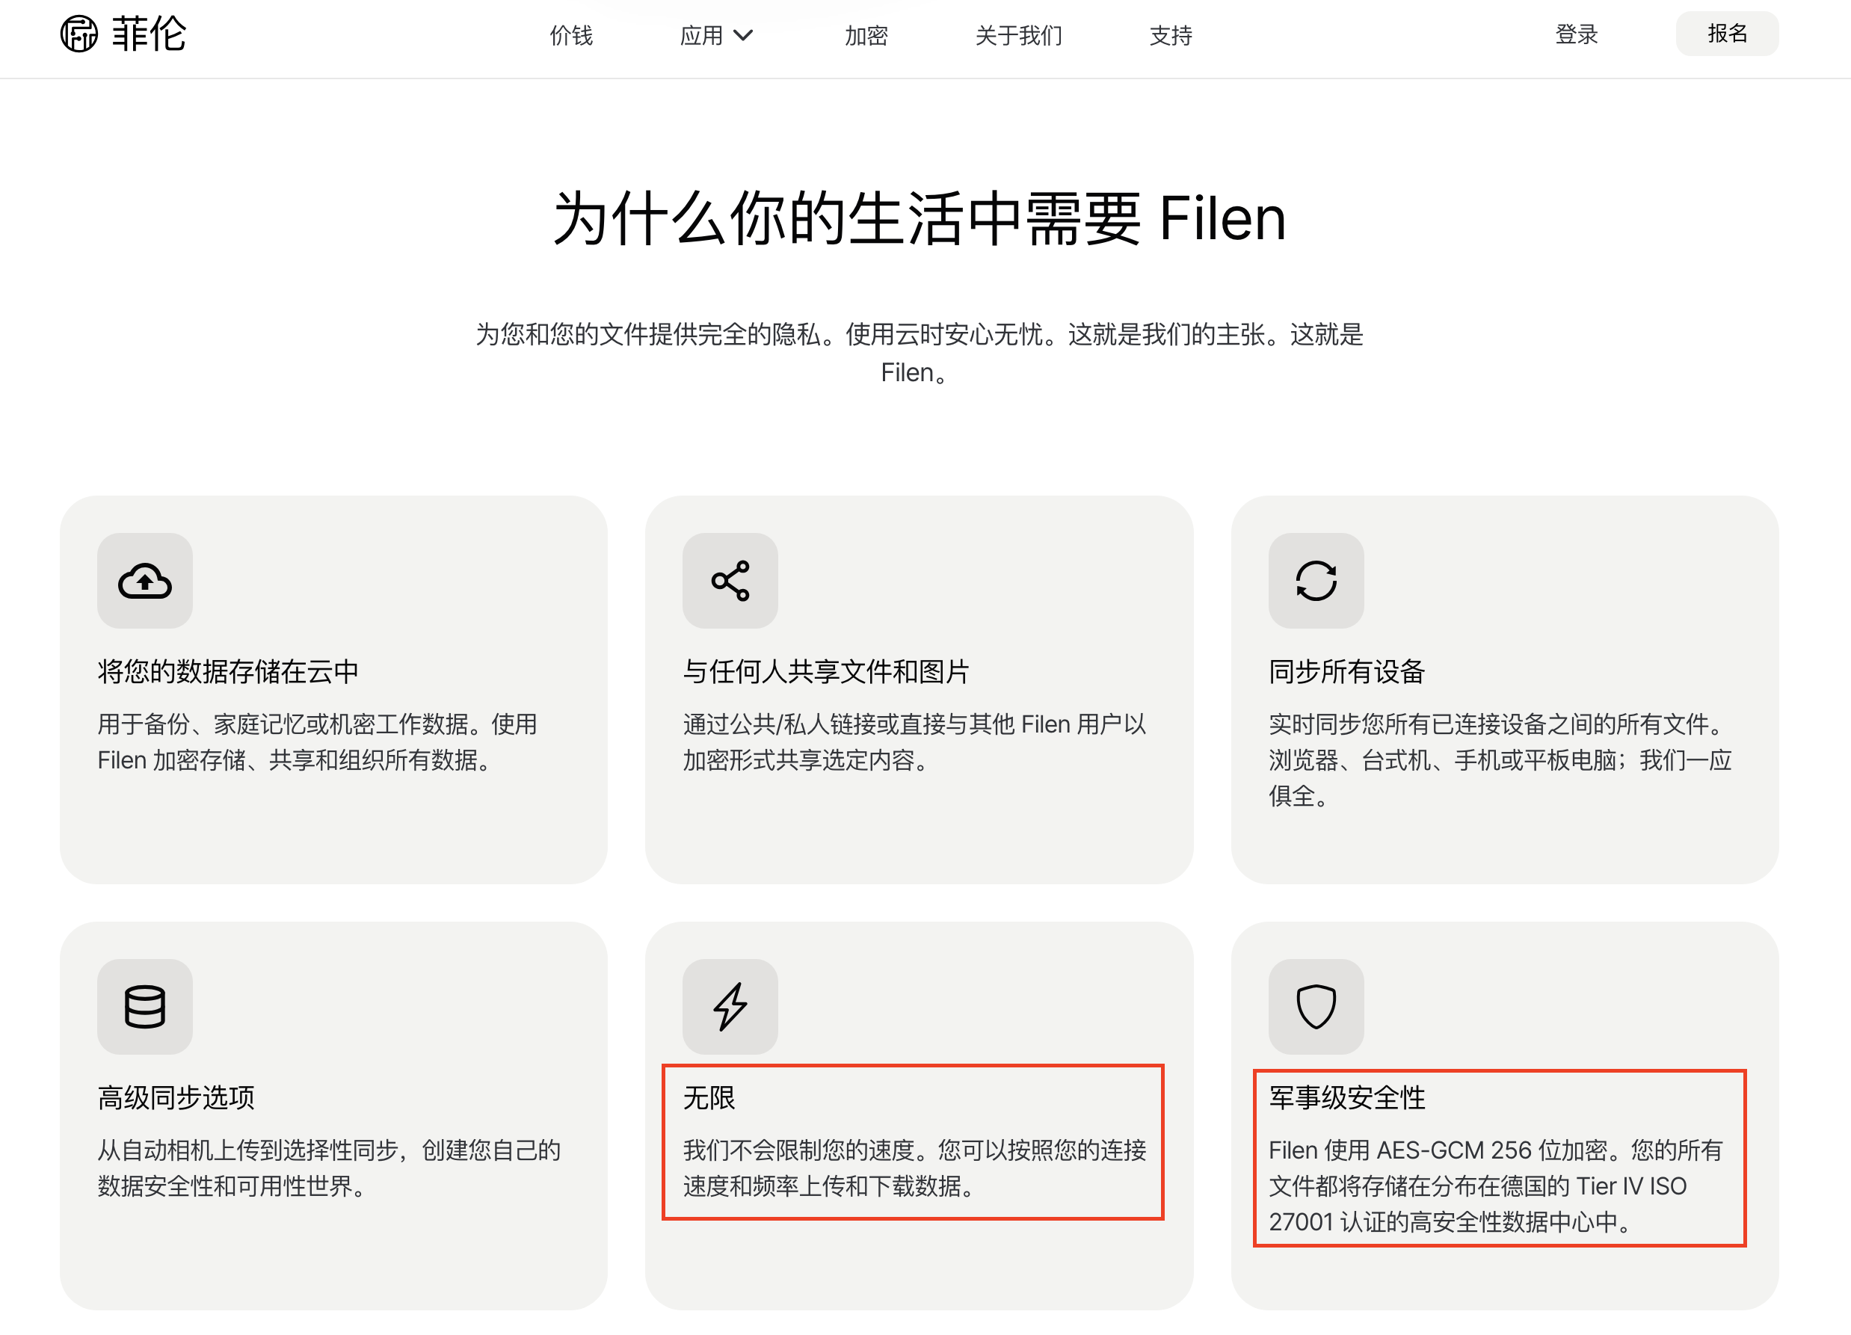This screenshot has width=1851, height=1335.
Task: Expand the 应用 dropdown chevron
Action: coord(742,35)
